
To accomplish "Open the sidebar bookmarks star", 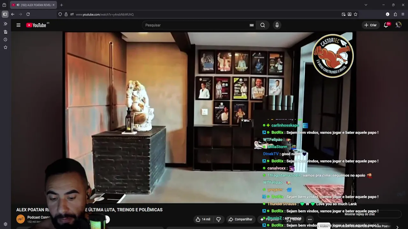I will pos(5,47).
